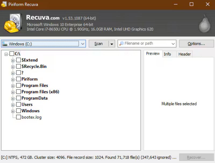Check the Users folder checkbox
This screenshot has height=163, width=215.
click(x=19, y=104)
